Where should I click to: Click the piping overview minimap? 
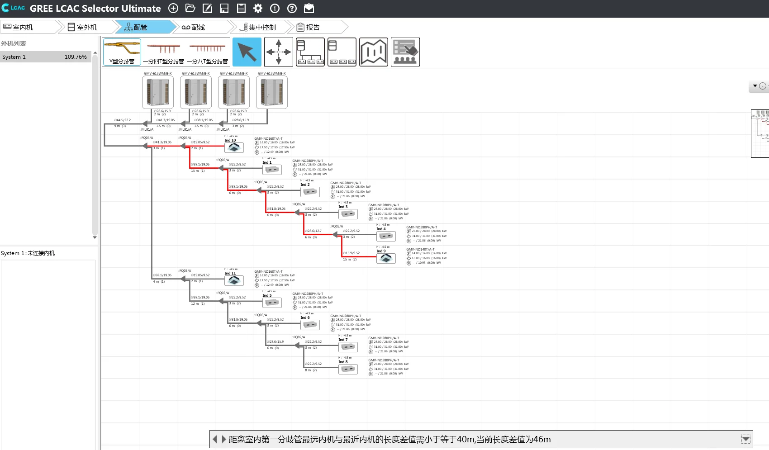tap(760, 133)
